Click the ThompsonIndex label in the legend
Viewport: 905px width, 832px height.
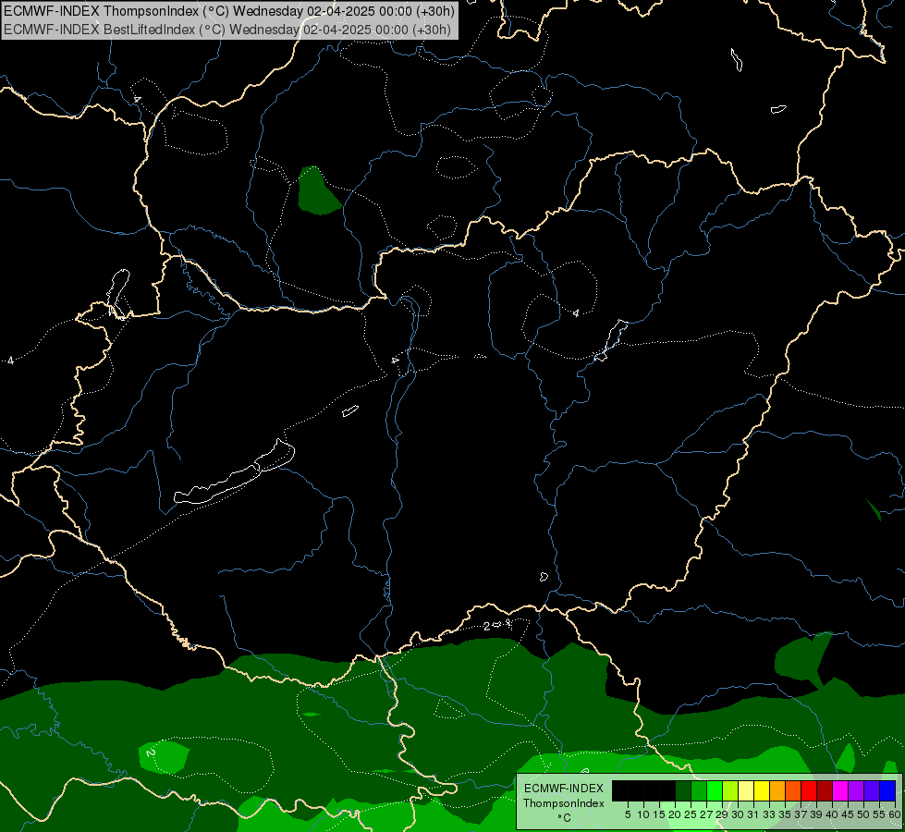point(564,803)
